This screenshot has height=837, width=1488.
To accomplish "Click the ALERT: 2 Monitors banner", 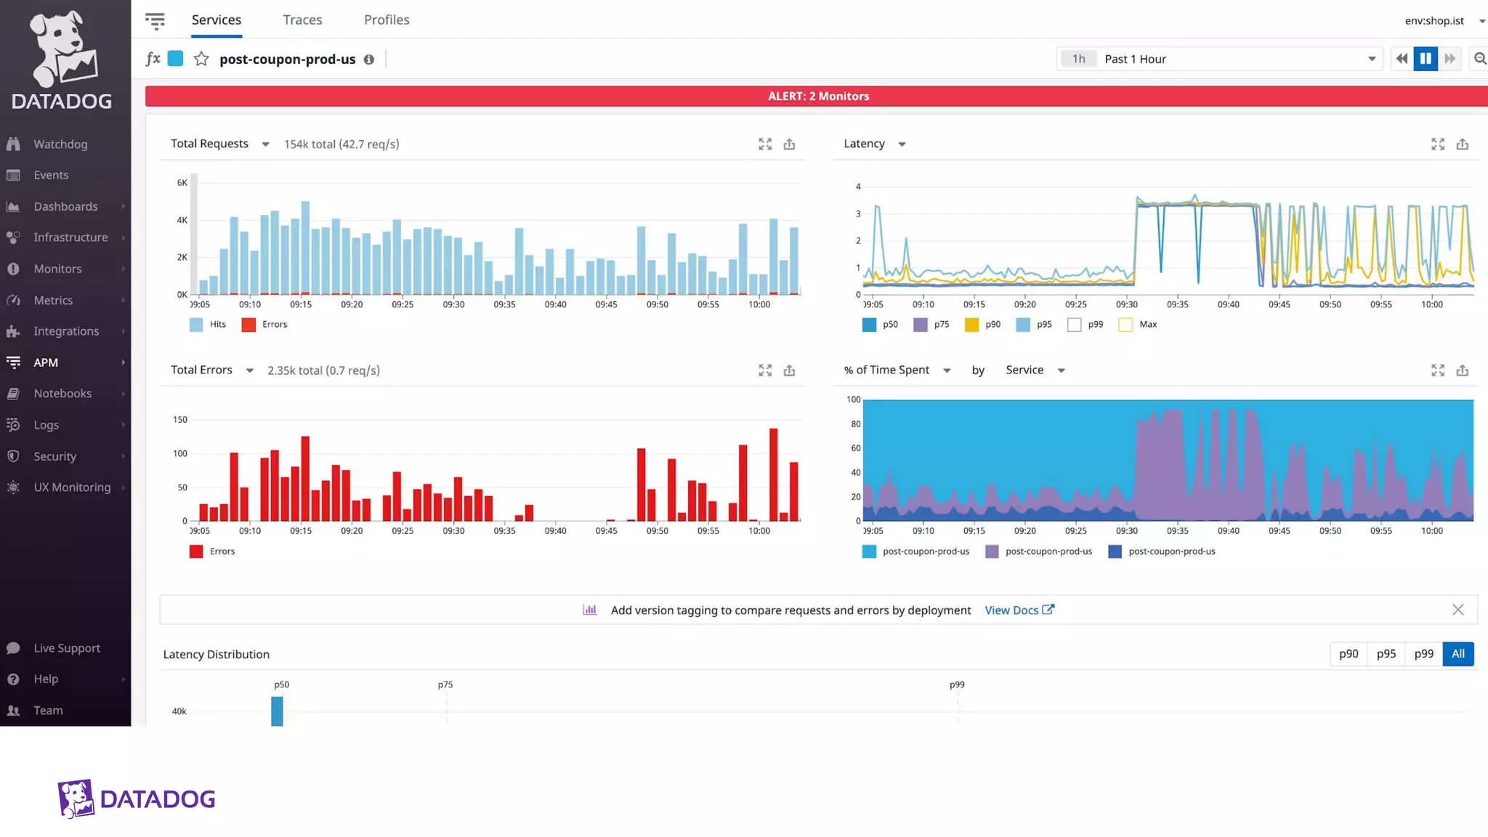I will tap(817, 96).
